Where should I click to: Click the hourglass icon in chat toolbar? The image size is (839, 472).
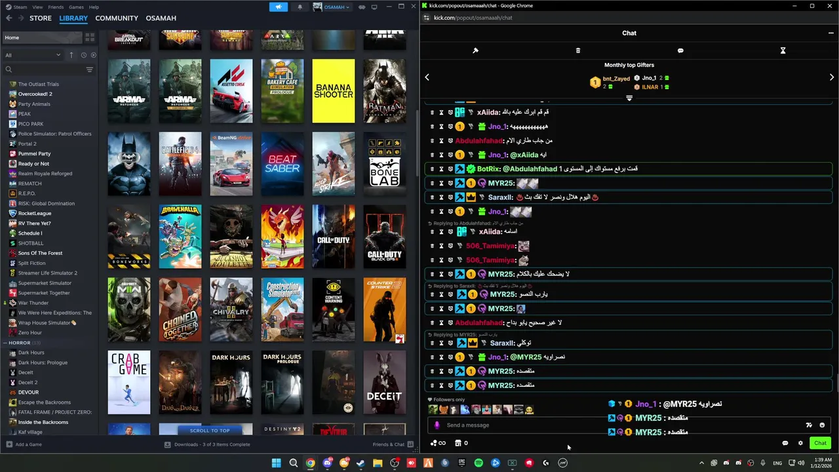(x=783, y=50)
